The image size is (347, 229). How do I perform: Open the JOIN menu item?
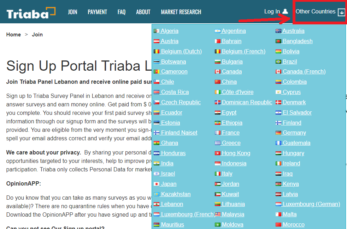click(x=72, y=12)
